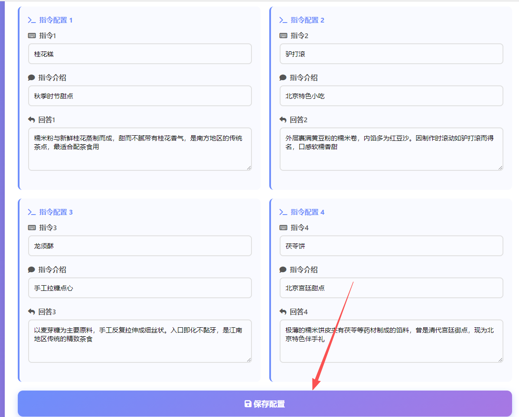
Task: Select the 桂花糕 input field
Action: pos(140,54)
